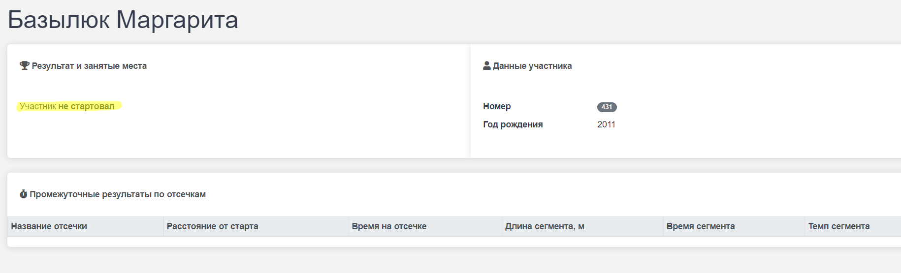Click the Номер field label
Image resolution: width=901 pixels, height=273 pixels.
(x=497, y=106)
